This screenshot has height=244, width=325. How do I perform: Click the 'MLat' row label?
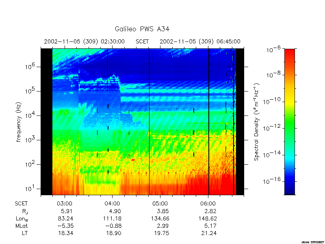point(22,226)
